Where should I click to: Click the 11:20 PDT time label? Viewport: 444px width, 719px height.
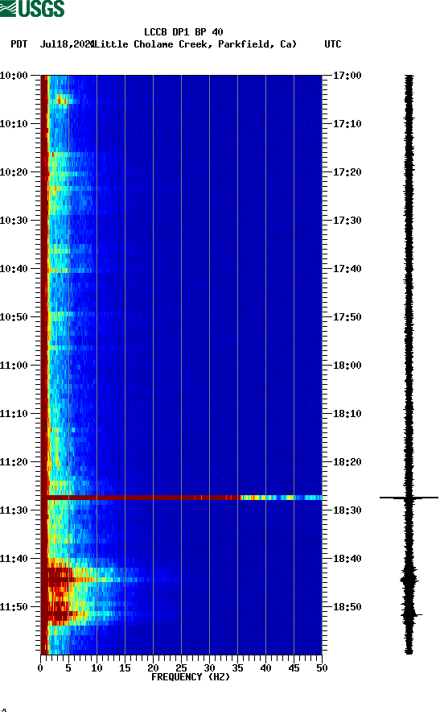pyautogui.click(x=14, y=462)
